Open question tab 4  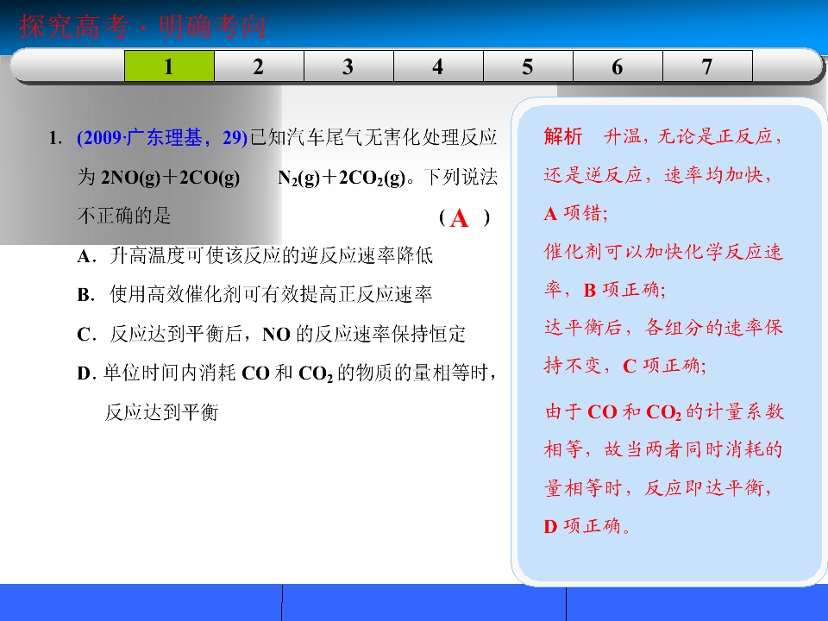438,66
